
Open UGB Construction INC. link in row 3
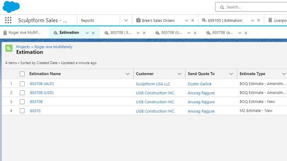tap(156, 102)
